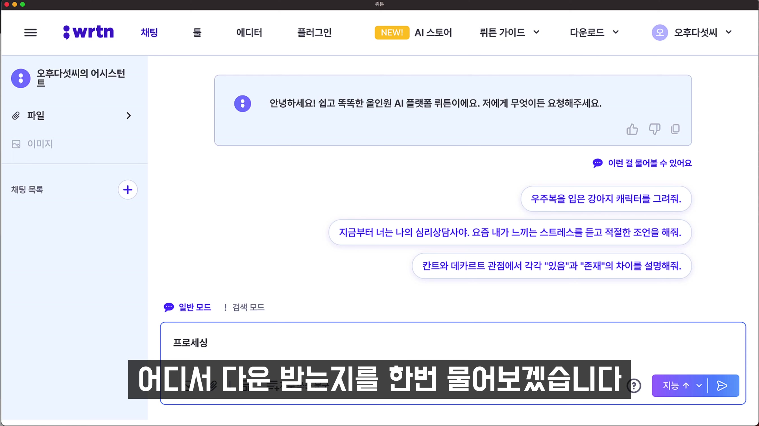759x426 pixels.
Task: Click the 이미지 picture icon
Action: coord(16,144)
